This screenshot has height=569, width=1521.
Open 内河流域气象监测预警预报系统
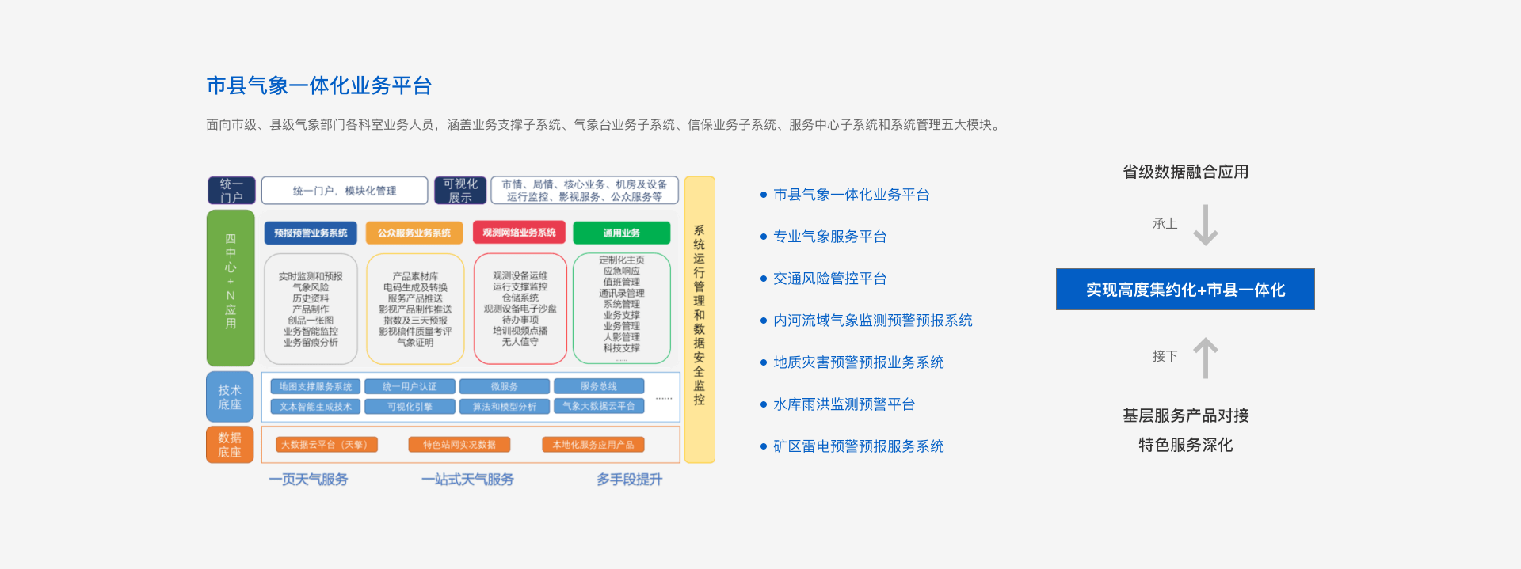(872, 321)
